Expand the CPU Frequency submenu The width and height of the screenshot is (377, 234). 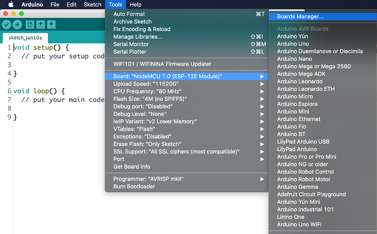[187, 91]
